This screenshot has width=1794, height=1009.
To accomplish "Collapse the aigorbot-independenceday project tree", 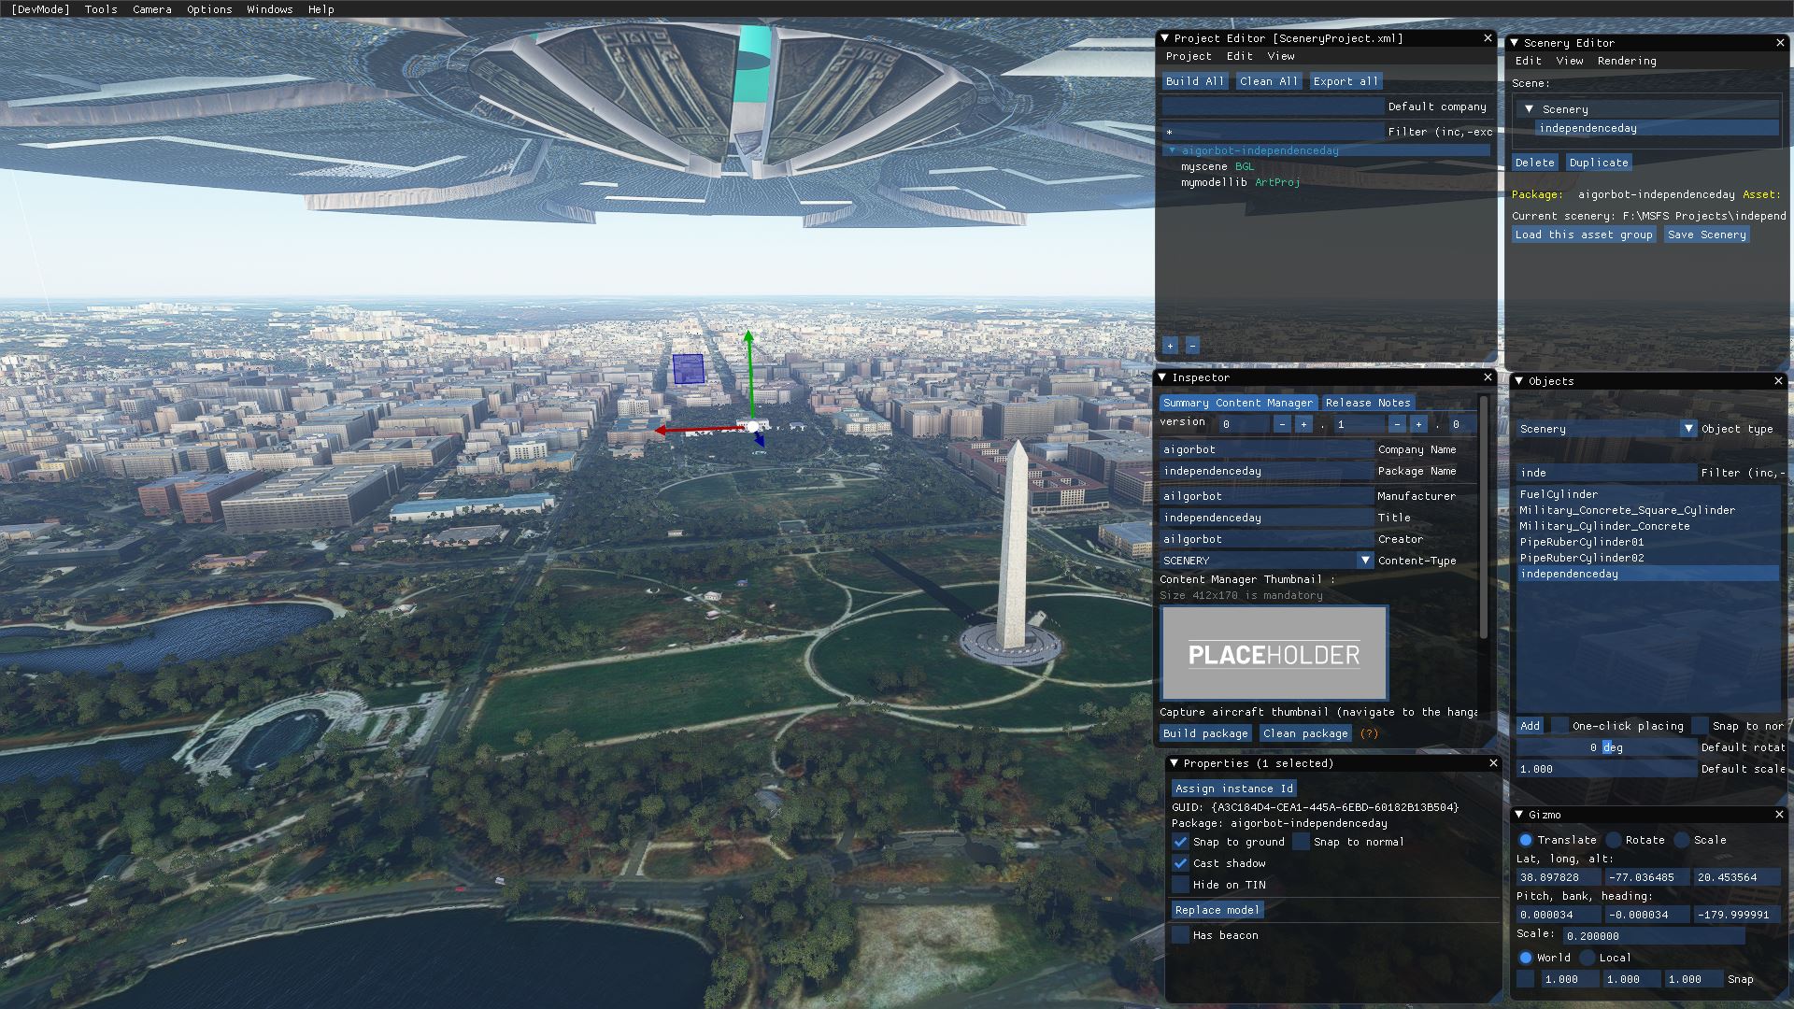I will coord(1171,150).
